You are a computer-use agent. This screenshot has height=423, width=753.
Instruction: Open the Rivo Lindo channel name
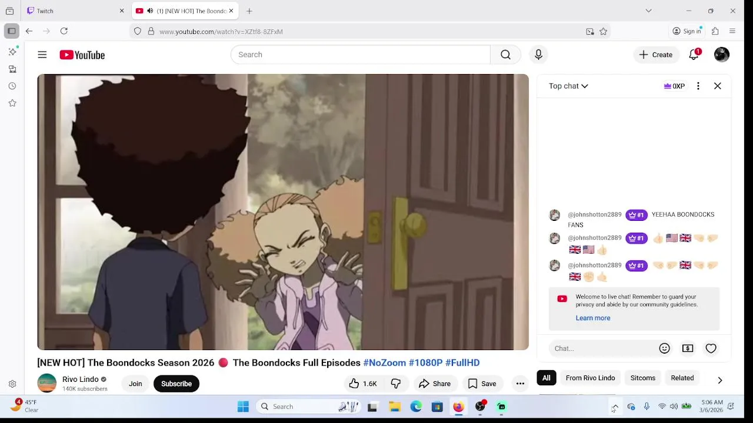[x=81, y=379]
